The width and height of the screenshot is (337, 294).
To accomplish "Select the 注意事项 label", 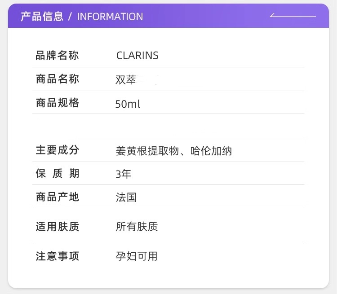I will coord(57,256).
